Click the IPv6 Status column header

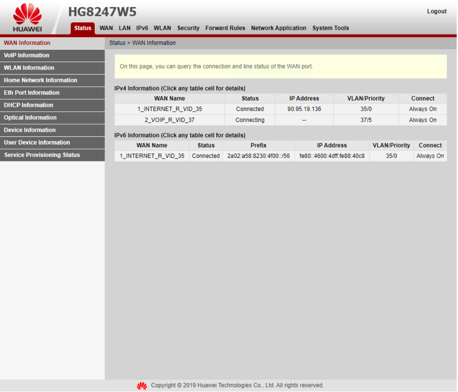pos(206,146)
